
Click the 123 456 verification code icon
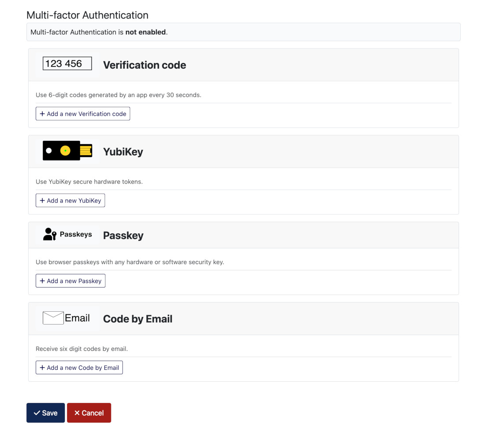pos(67,63)
